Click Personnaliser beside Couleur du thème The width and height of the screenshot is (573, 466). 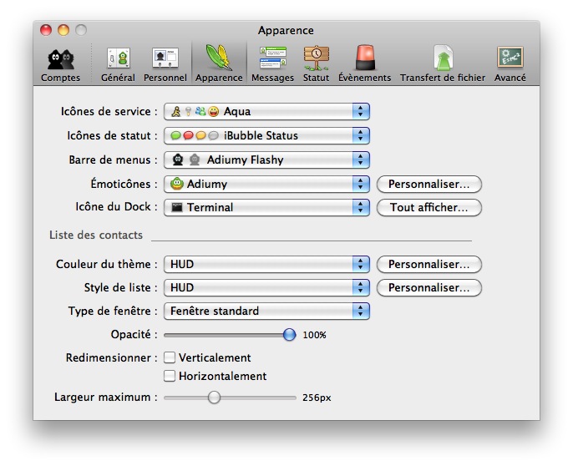tap(429, 264)
